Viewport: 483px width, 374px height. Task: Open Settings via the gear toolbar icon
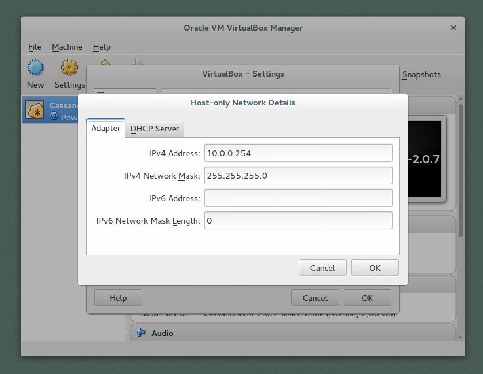coord(69,68)
